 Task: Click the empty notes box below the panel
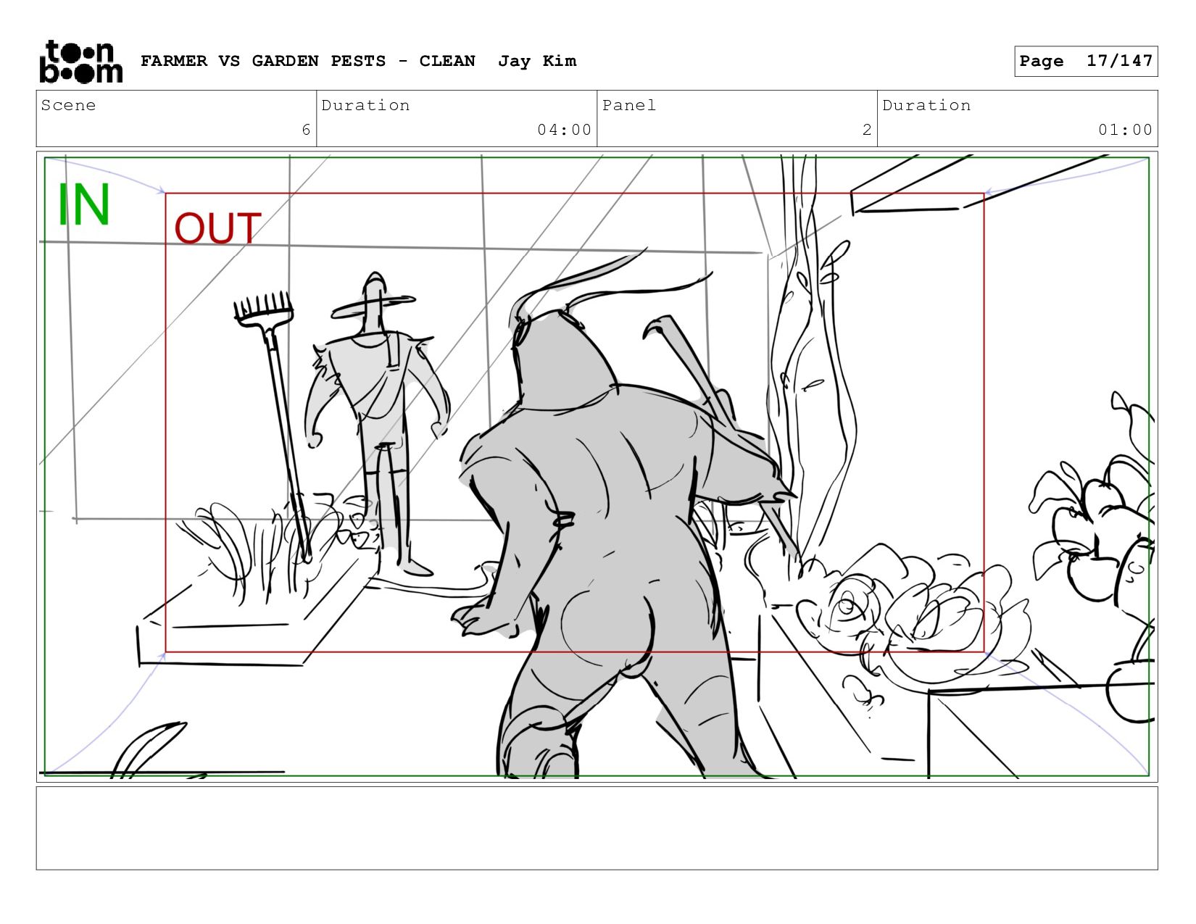(597, 828)
